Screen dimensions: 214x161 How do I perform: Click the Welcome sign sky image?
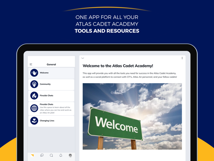coord(132,116)
